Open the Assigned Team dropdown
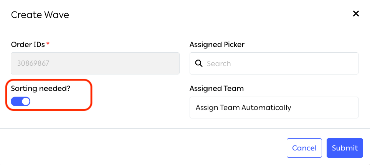Viewport: 370px width, 165px height. point(274,107)
